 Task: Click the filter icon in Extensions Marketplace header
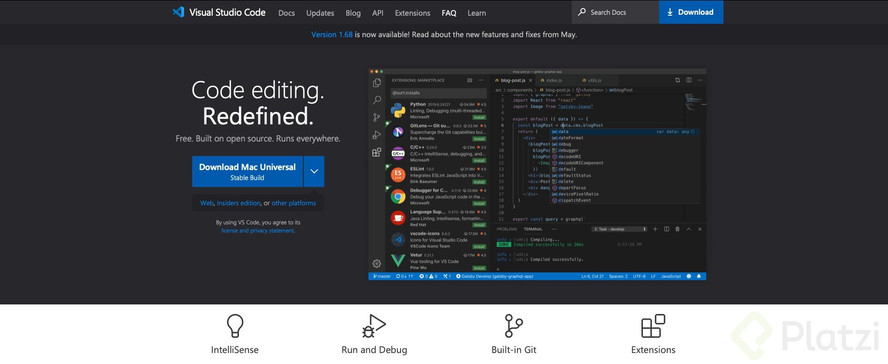470,80
